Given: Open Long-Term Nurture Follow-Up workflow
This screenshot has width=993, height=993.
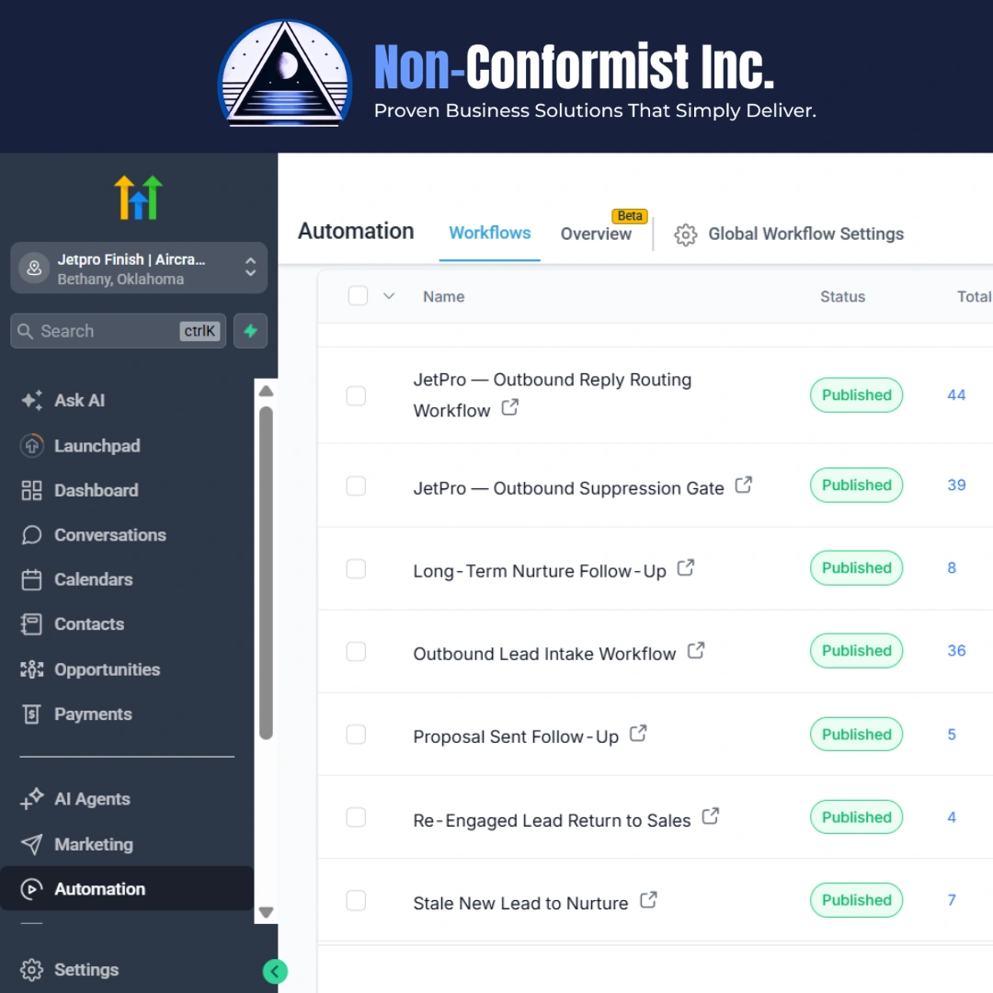Looking at the screenshot, I should tap(540, 571).
